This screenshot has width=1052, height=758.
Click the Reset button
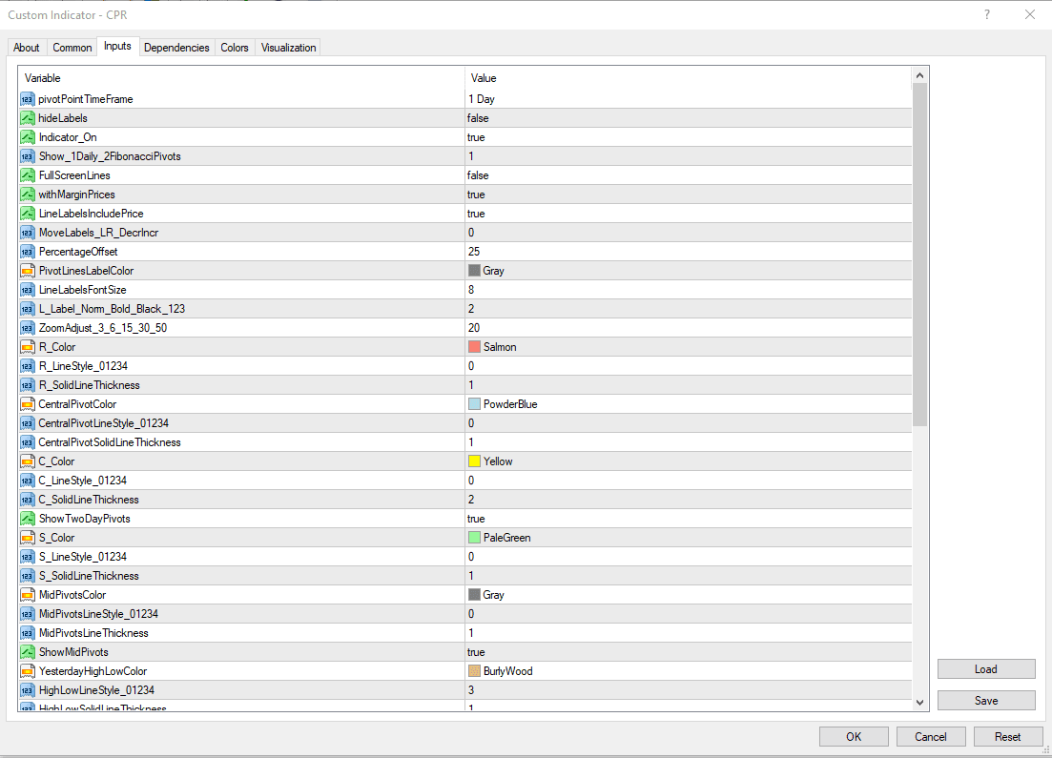(x=1007, y=736)
